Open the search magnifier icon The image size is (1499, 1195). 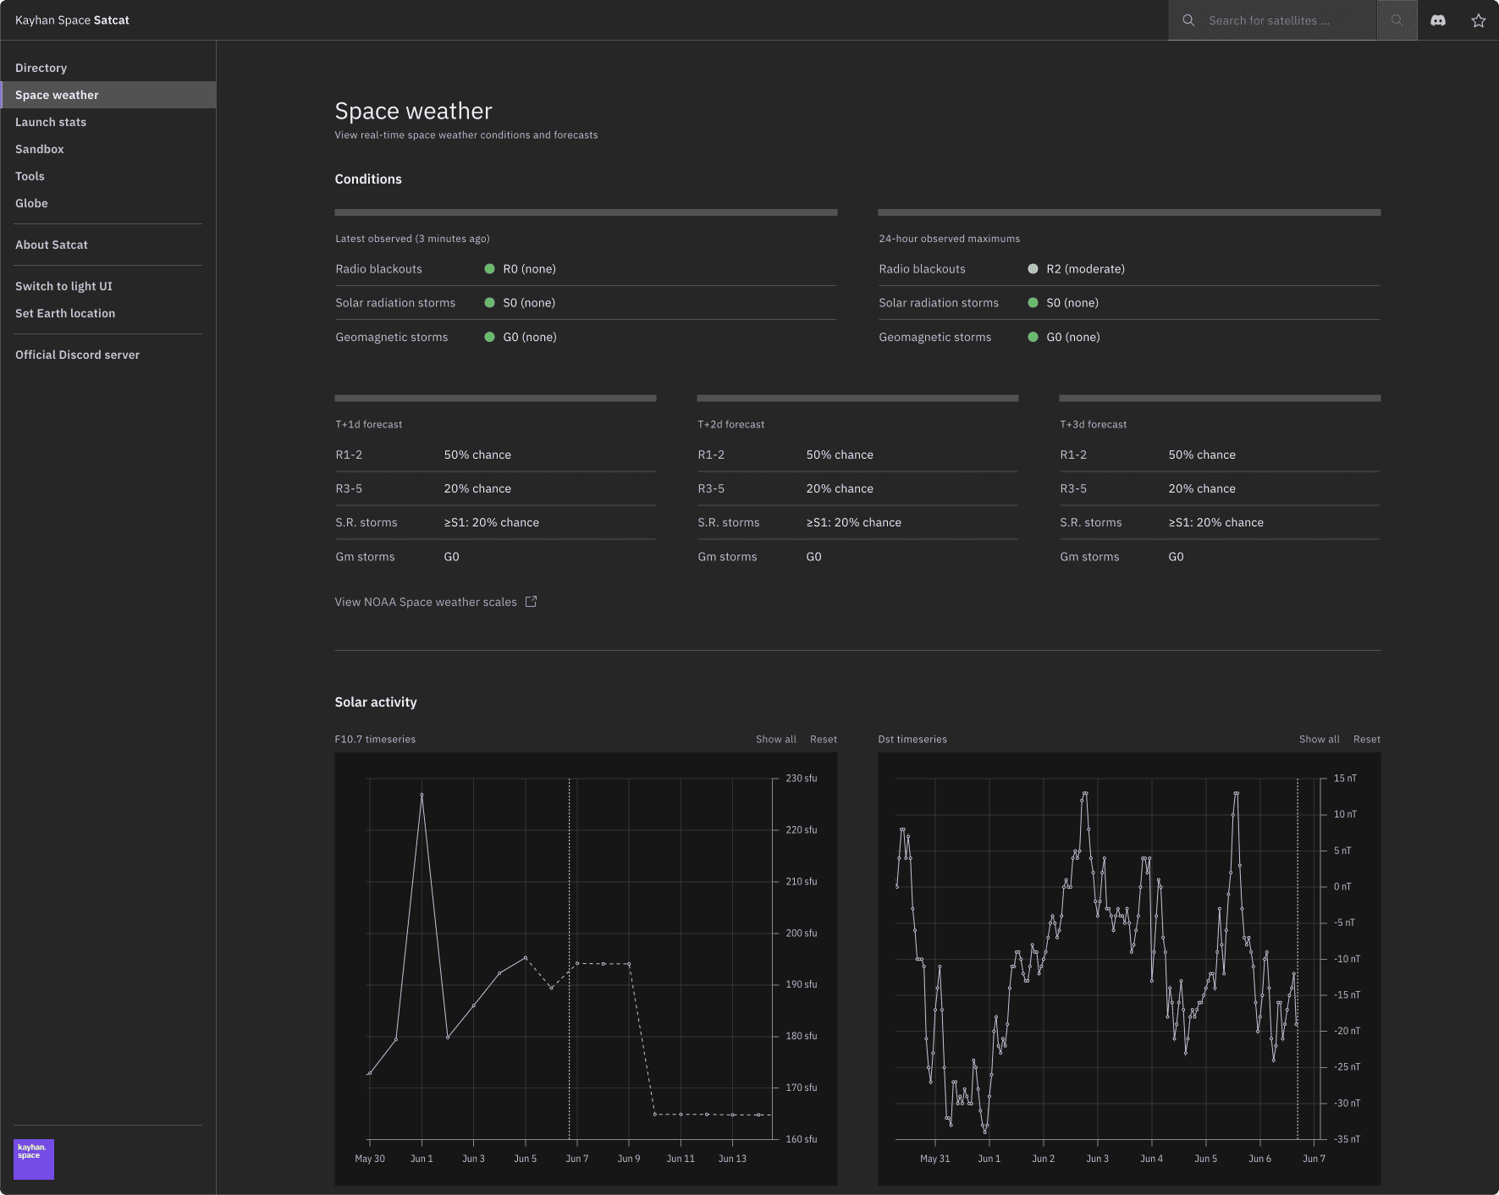(1397, 19)
